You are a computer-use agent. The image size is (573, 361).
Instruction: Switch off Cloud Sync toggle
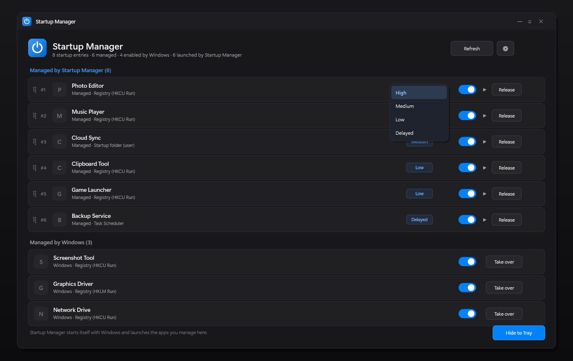coord(467,141)
